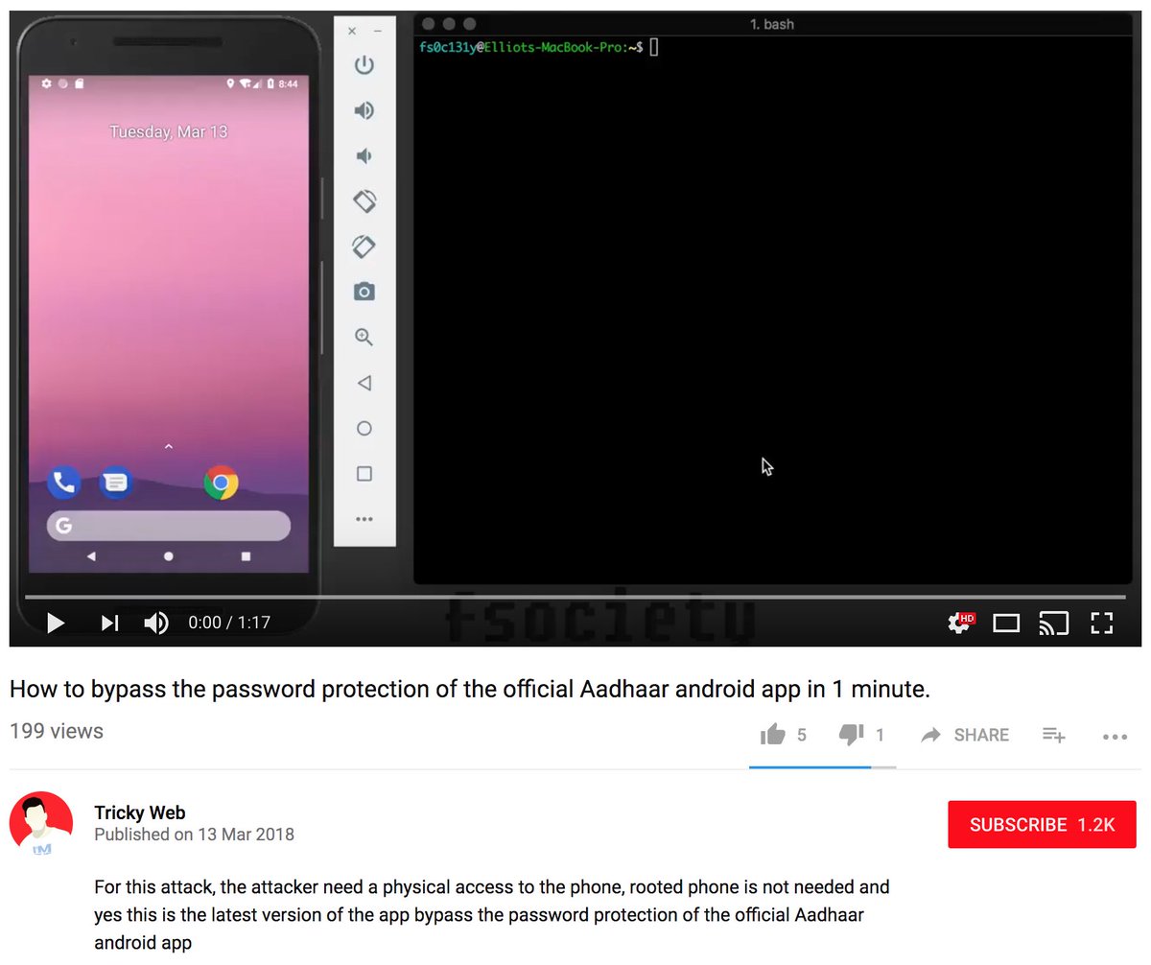The height and width of the screenshot is (965, 1151).
Task: Click Published on 13 Mar 2018
Action: tap(194, 836)
